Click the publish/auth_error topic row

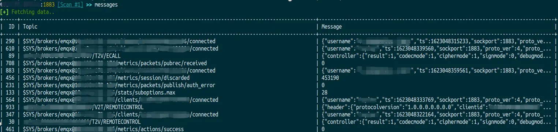pos(279,85)
